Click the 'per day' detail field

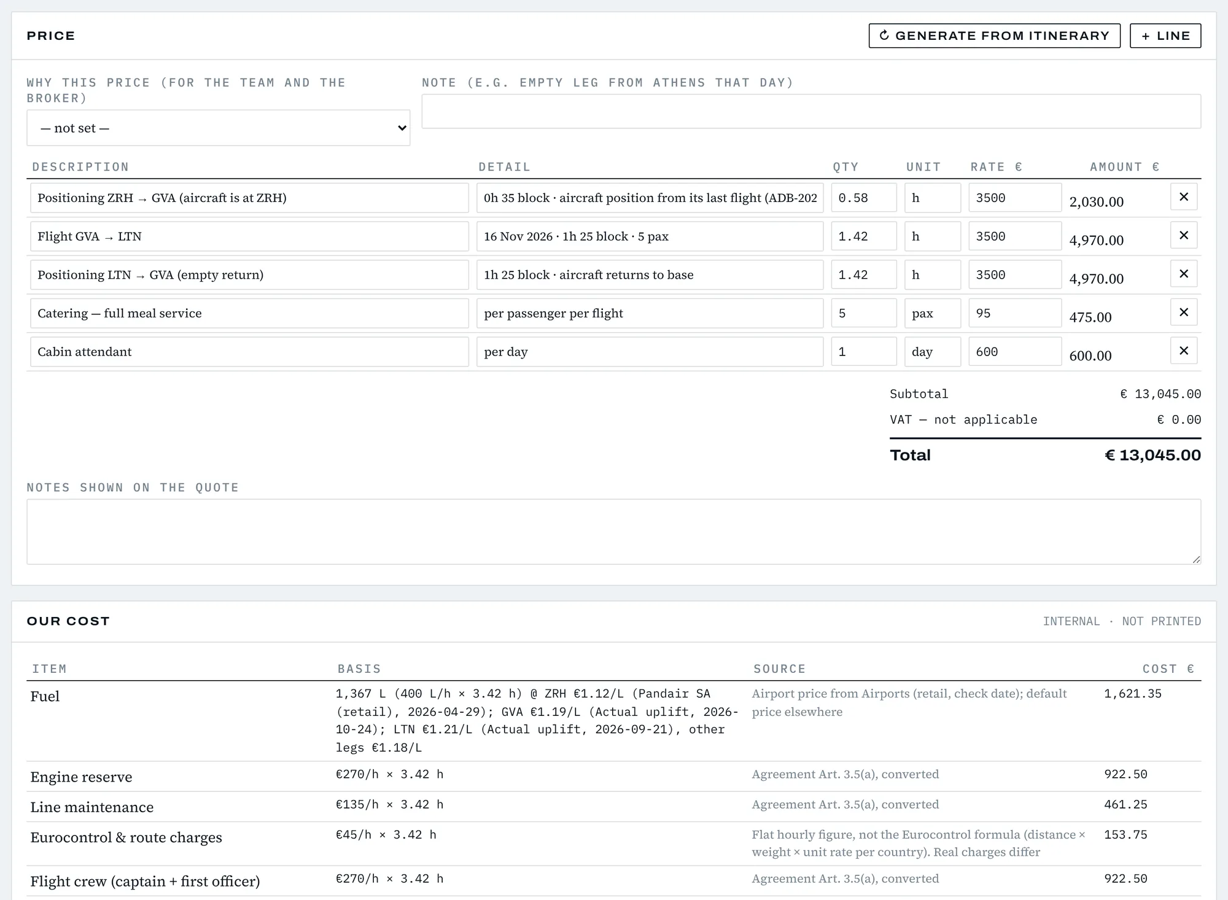pos(650,352)
